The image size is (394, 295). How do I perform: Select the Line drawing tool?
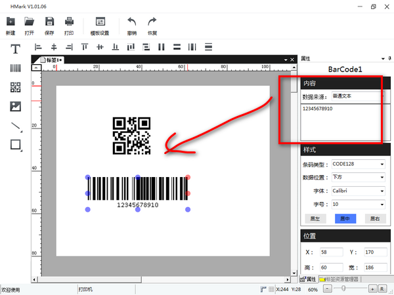point(15,126)
